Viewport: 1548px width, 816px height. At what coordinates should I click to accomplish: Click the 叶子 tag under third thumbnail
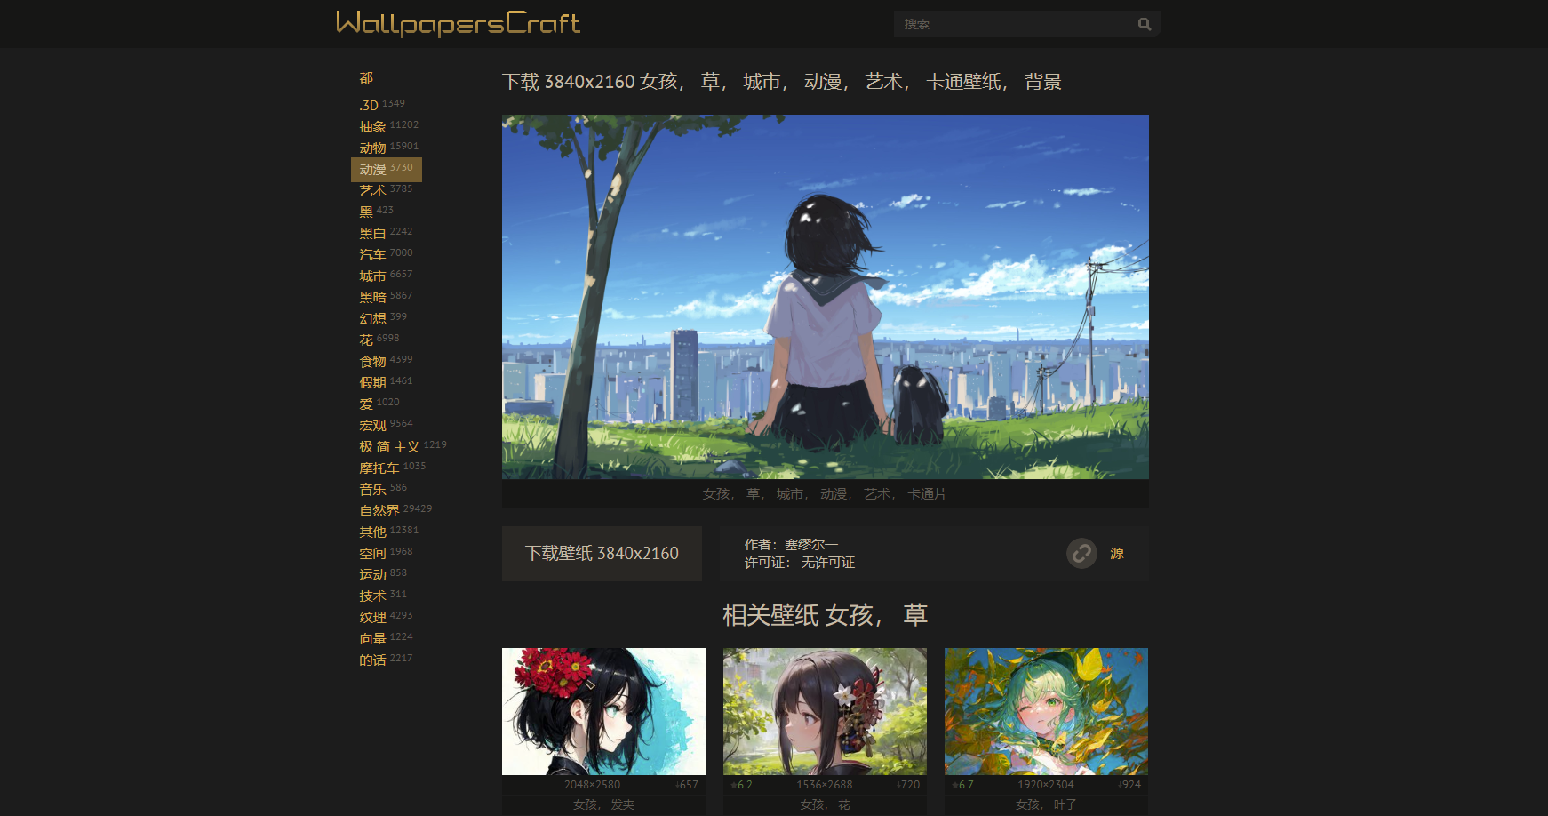pyautogui.click(x=1065, y=804)
